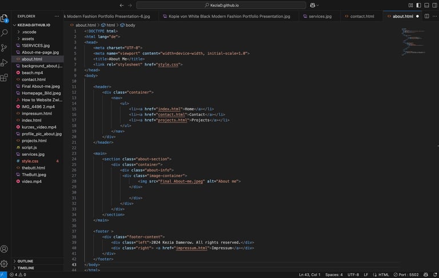Open the Extensions view
Screen dimensions: 439x278
(4, 78)
